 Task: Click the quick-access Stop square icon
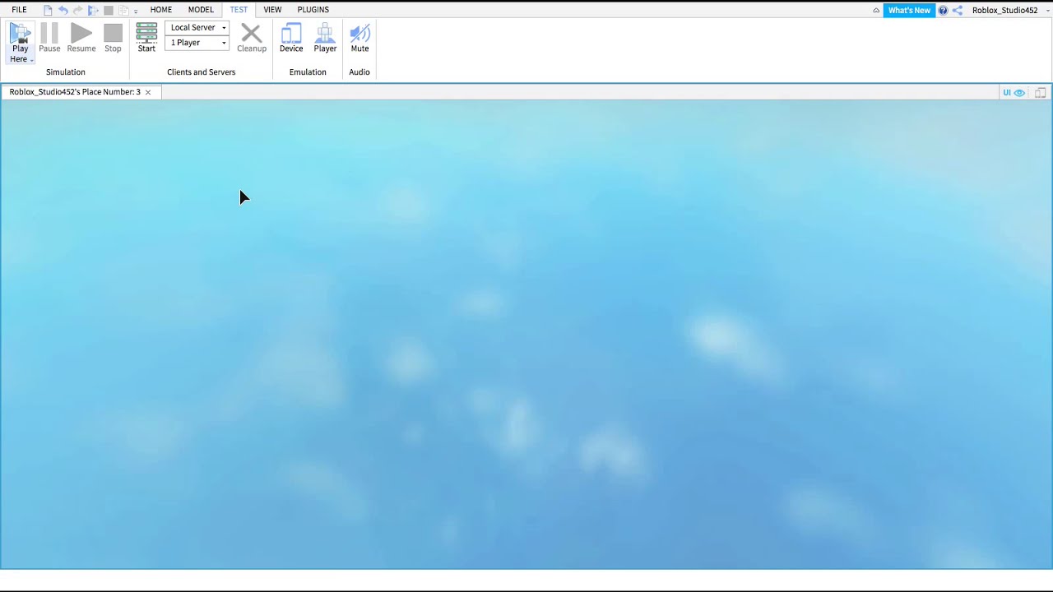click(109, 11)
